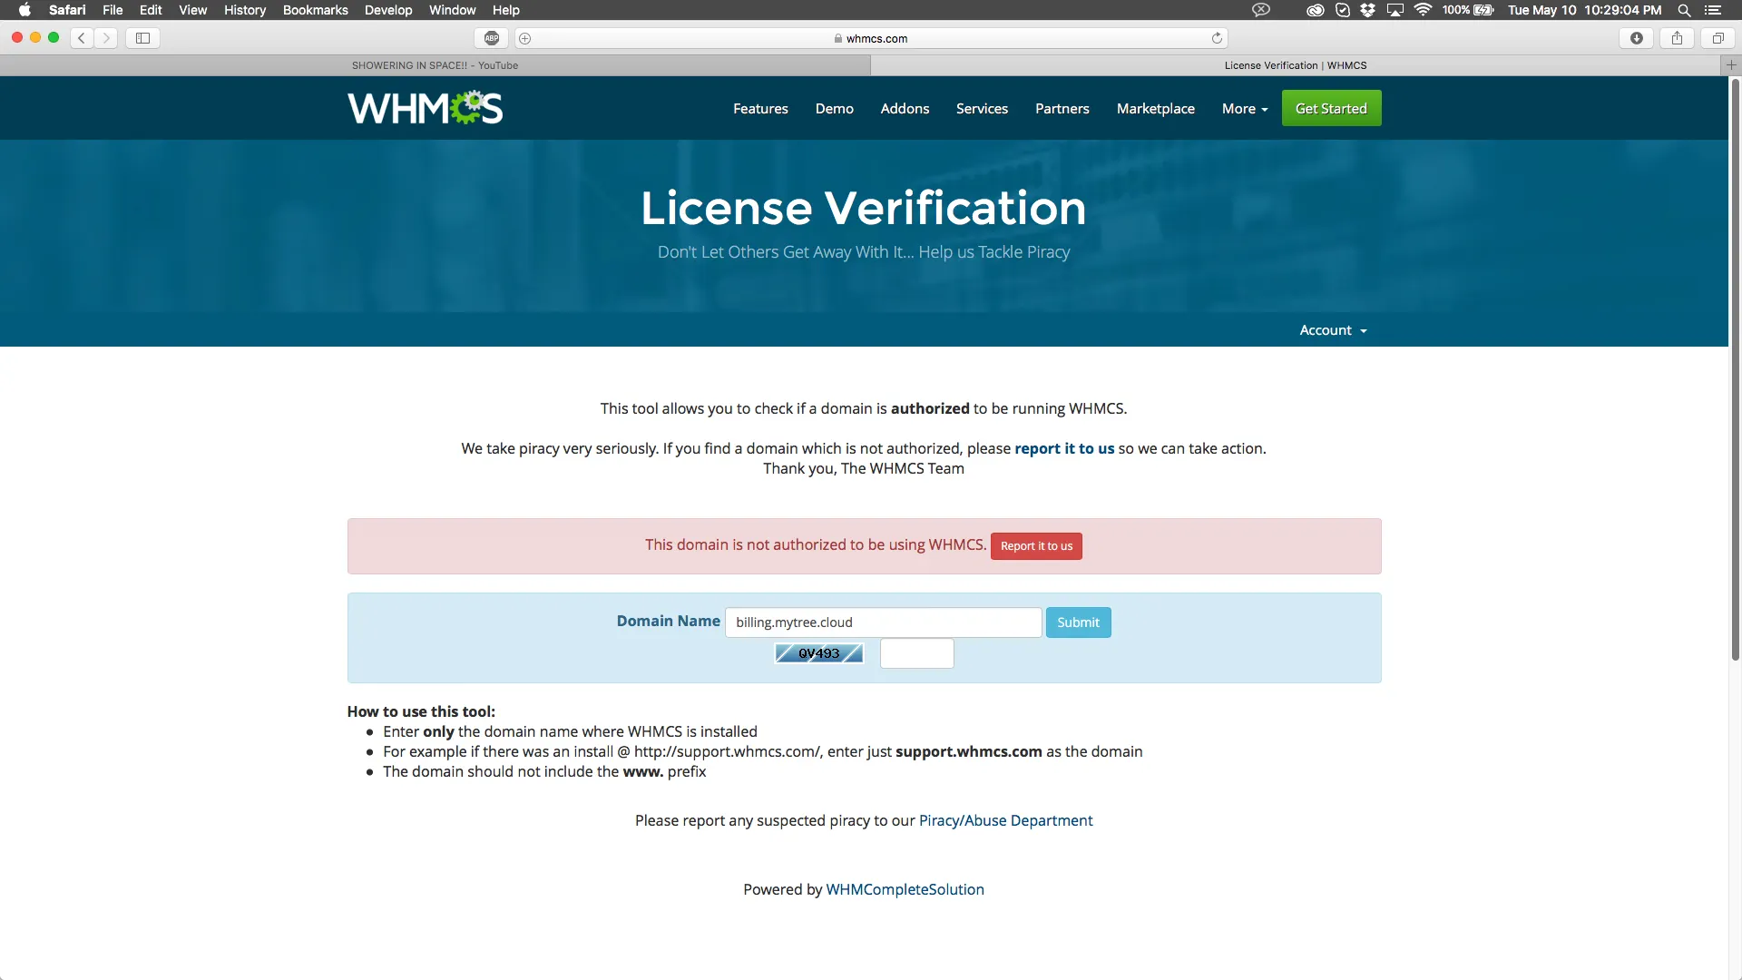Submit the domain name form
The width and height of the screenshot is (1742, 980).
[1078, 622]
